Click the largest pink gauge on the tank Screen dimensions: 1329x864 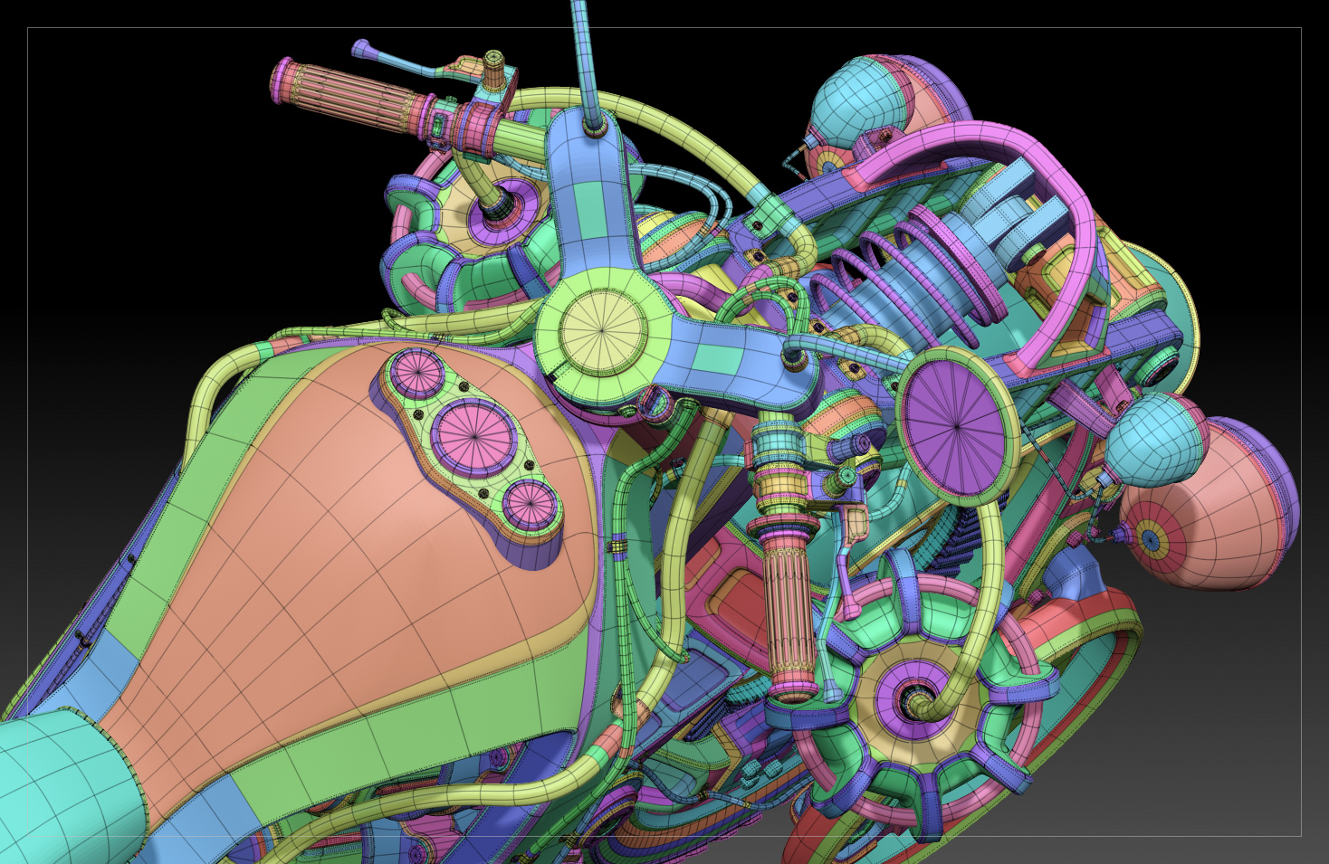click(475, 437)
